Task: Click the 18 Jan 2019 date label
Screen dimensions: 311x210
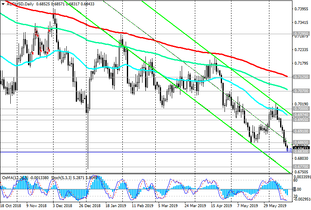Action: (116, 205)
